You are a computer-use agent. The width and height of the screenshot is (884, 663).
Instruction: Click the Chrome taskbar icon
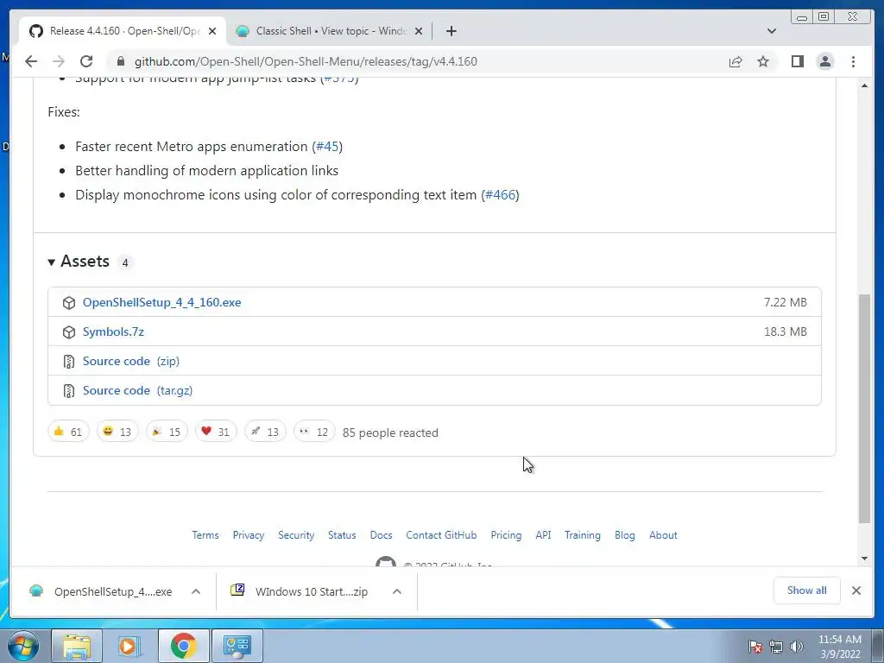click(x=183, y=646)
